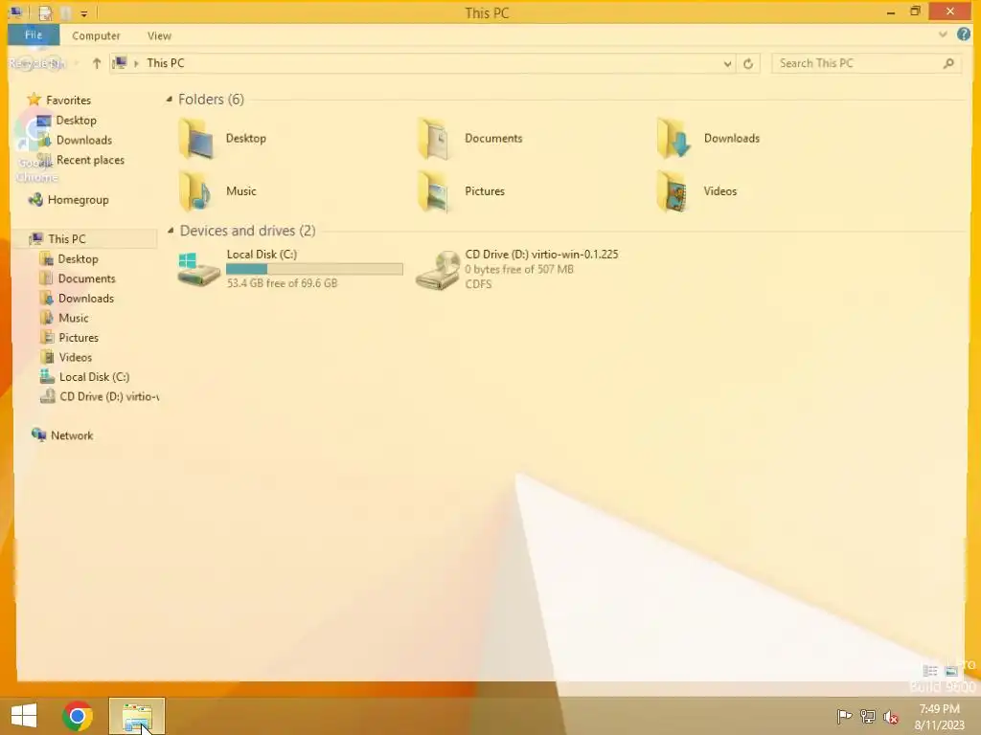The width and height of the screenshot is (981, 735).
Task: Switch to large icons view in status bar
Action: tap(951, 671)
